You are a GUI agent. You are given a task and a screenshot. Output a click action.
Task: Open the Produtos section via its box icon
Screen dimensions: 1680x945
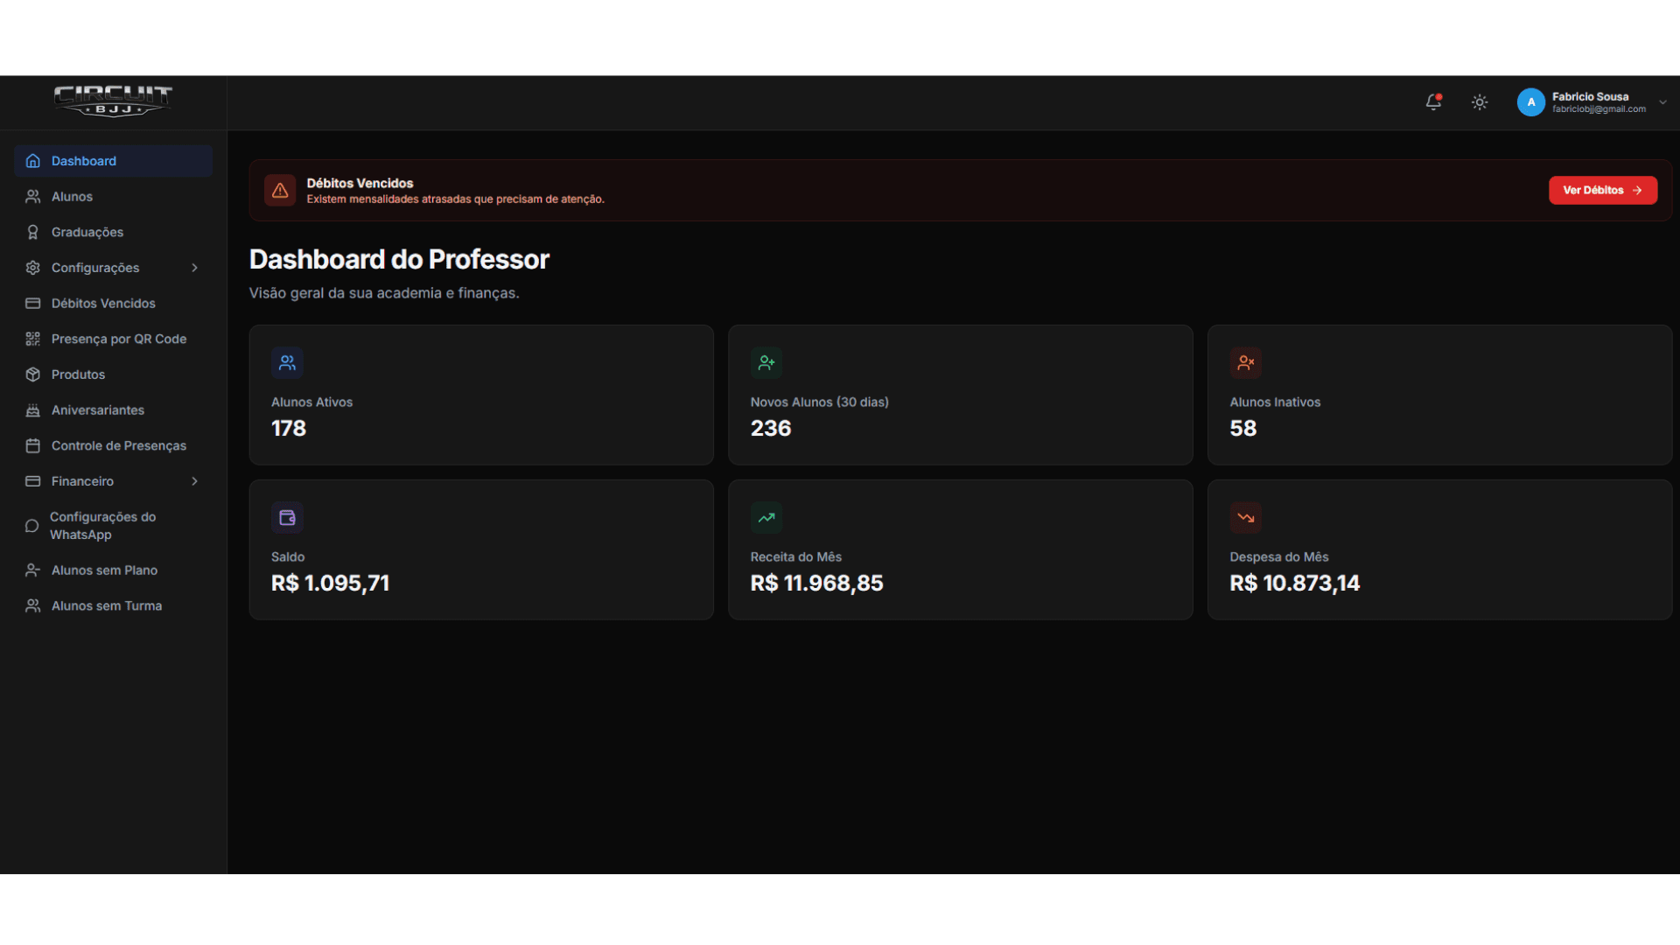tap(32, 374)
